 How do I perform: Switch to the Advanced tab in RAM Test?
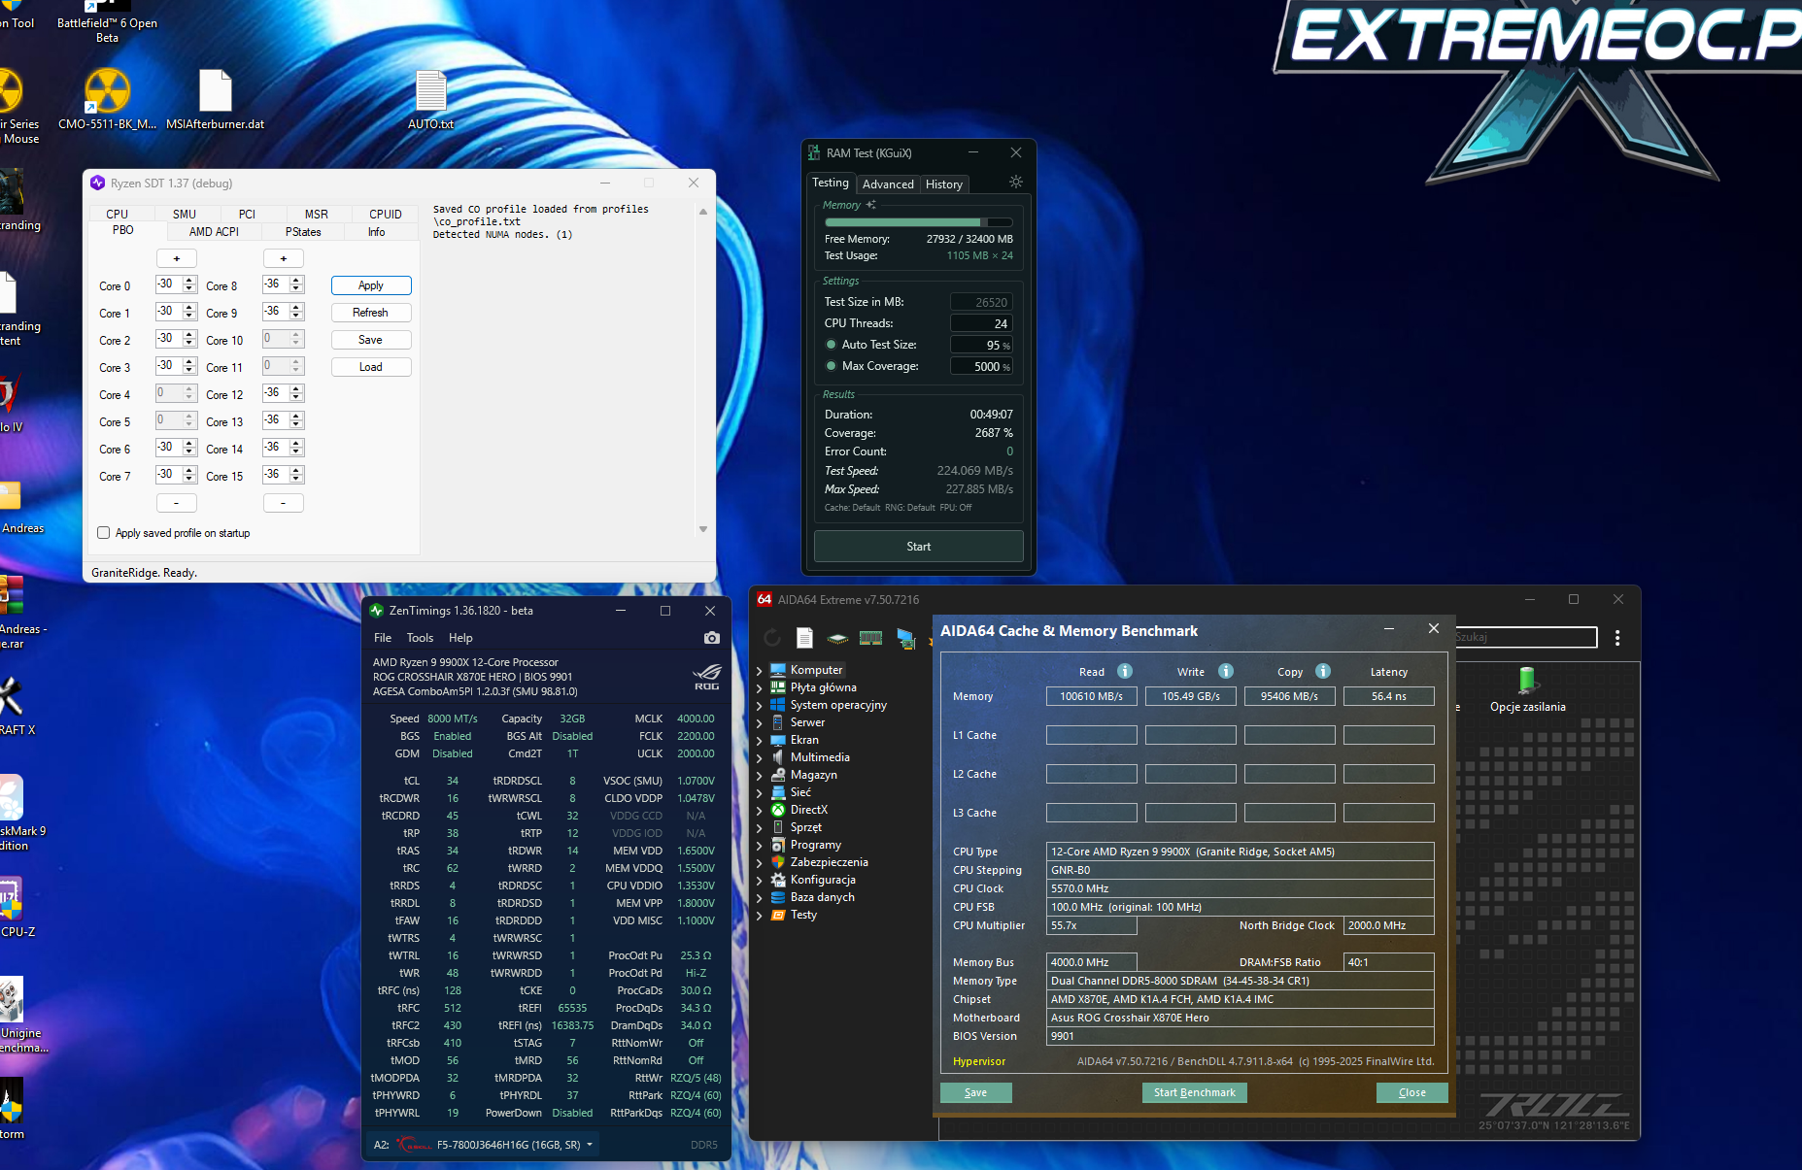(x=888, y=184)
